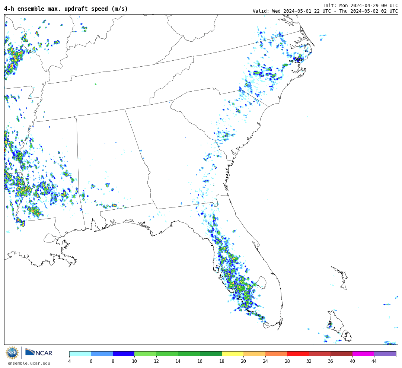Pick the bright red 28-32 colorbar swatch
The height and width of the screenshot is (368, 402).
[x=298, y=354]
